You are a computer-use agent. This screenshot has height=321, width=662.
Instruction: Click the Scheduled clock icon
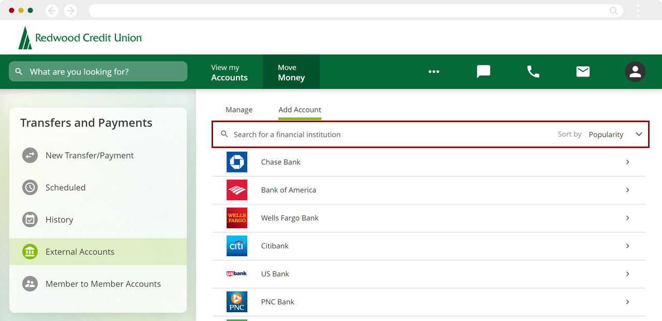[30, 187]
